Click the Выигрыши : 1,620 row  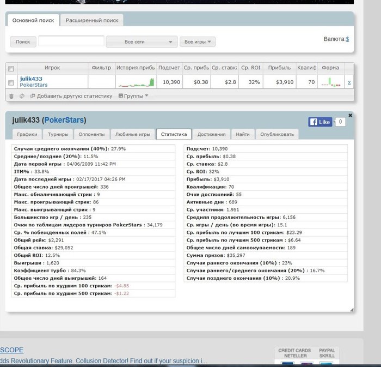coord(93,263)
